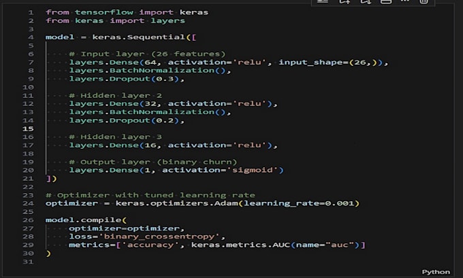Click 'model = keras.Sequential([' line

121,37
